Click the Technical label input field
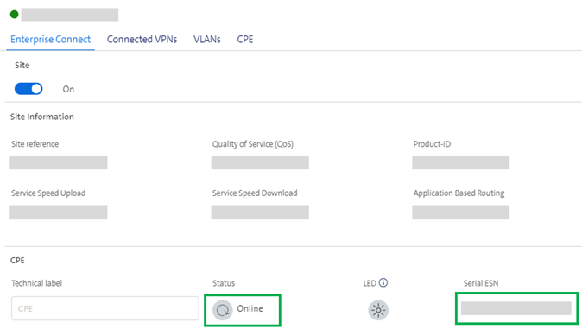 pos(105,308)
